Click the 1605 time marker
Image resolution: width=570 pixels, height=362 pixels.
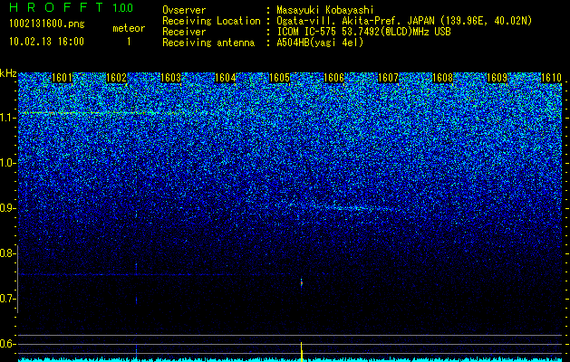(x=279, y=78)
